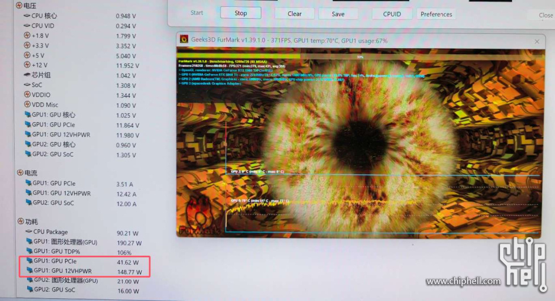Click the Save button

click(x=338, y=14)
